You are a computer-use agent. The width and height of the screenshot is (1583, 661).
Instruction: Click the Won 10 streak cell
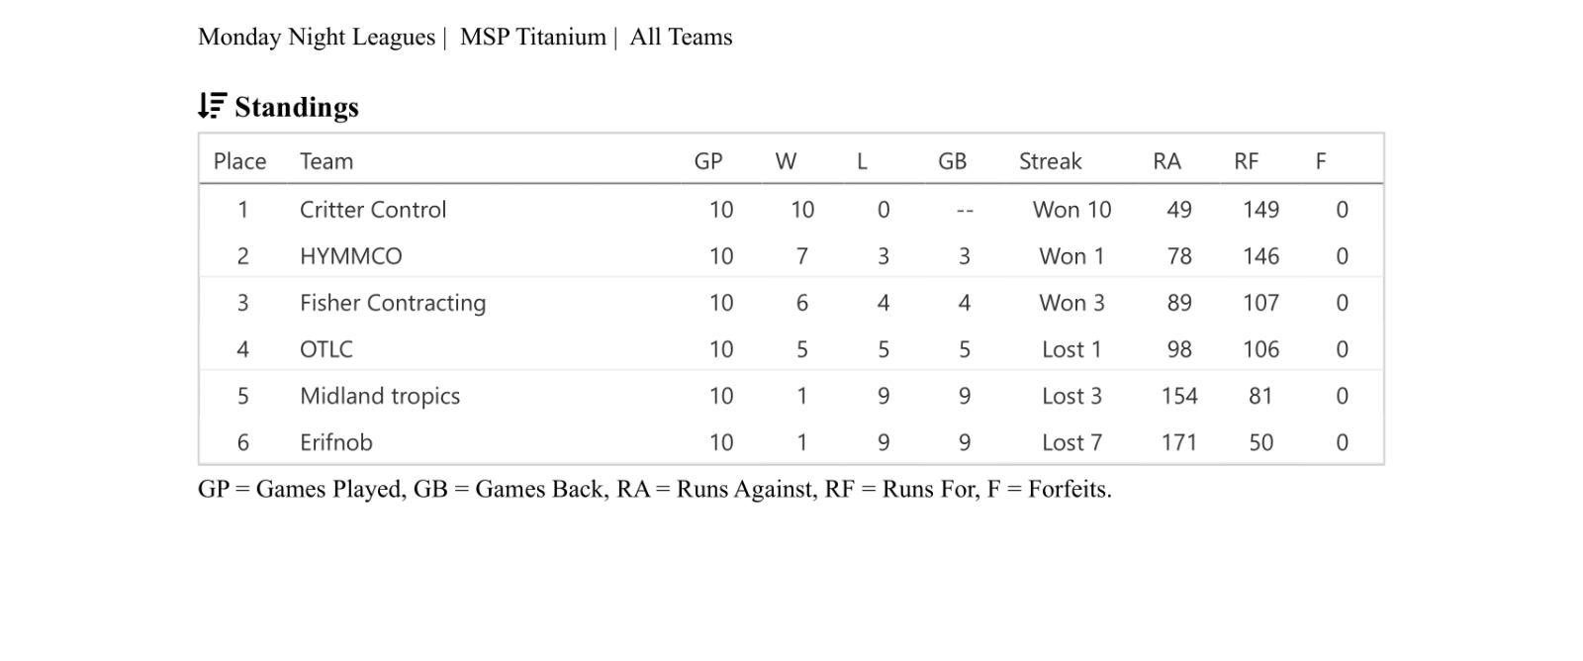[x=1071, y=210]
